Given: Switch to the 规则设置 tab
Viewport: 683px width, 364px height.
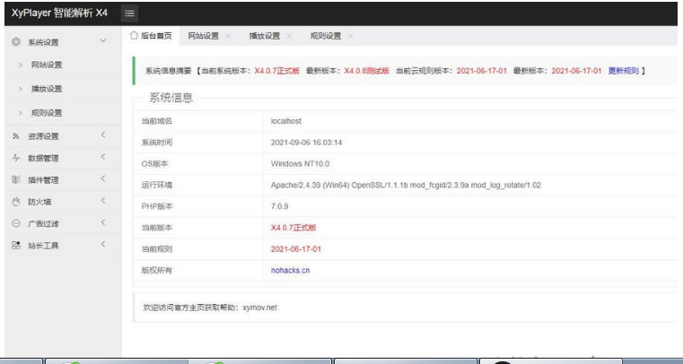Looking at the screenshot, I should pyautogui.click(x=325, y=36).
